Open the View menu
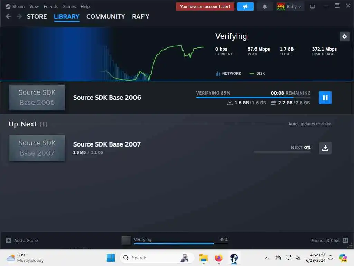This screenshot has height=266, width=354. [x=34, y=6]
